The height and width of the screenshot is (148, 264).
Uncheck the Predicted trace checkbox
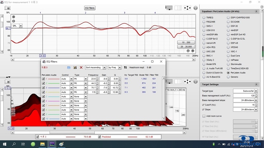coord(100,136)
